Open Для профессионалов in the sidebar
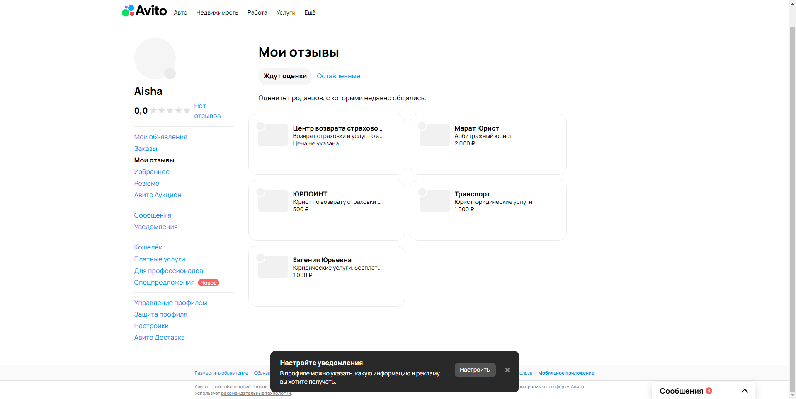The width and height of the screenshot is (796, 399). pos(168,271)
